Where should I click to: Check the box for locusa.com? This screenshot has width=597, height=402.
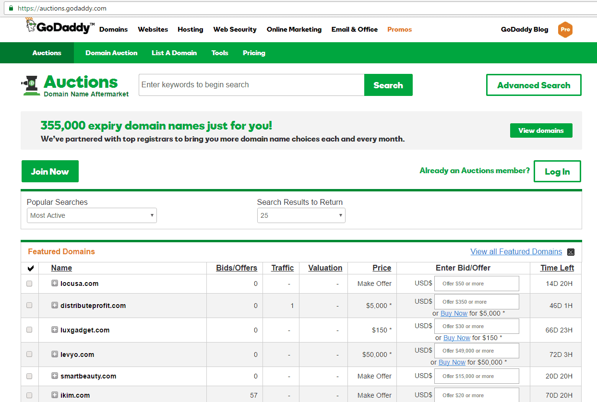coord(29,284)
